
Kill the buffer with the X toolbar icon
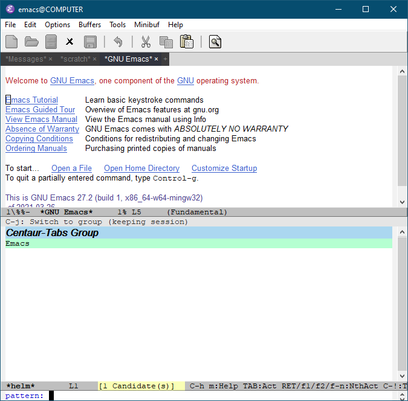[x=70, y=42]
